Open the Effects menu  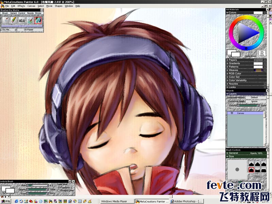(x=21, y=6)
